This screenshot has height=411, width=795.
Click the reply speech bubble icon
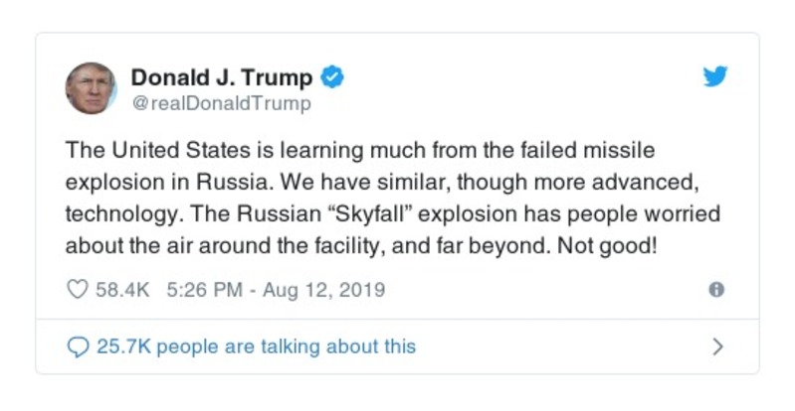coord(78,346)
